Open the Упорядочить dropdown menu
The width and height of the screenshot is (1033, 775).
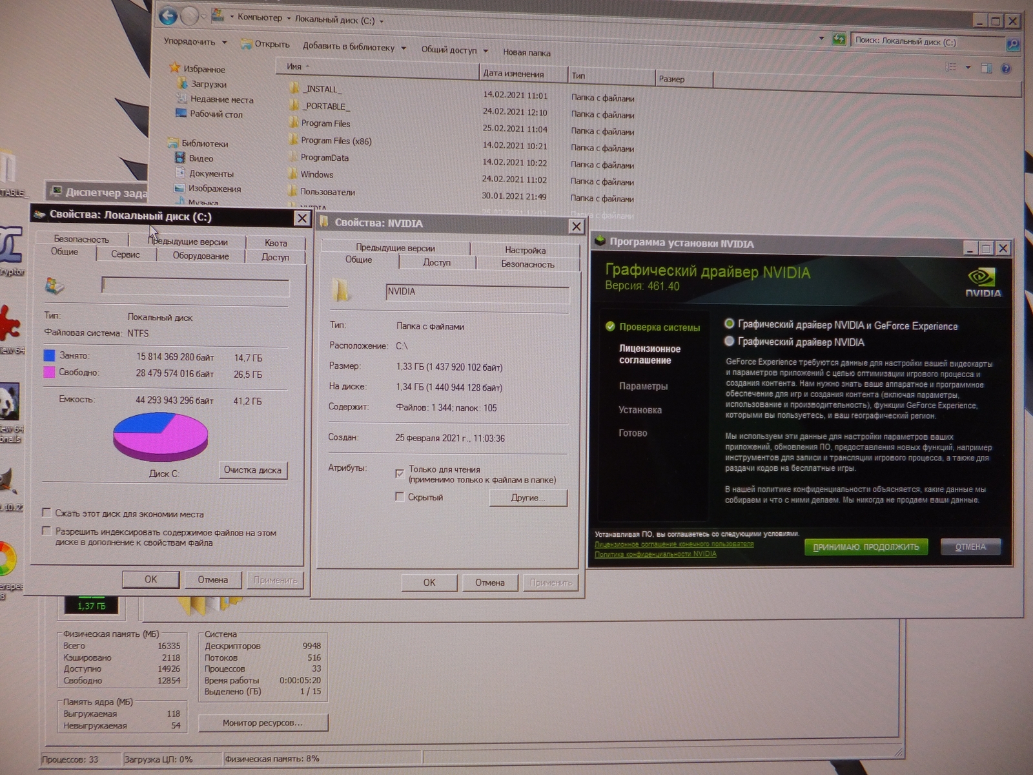point(195,41)
